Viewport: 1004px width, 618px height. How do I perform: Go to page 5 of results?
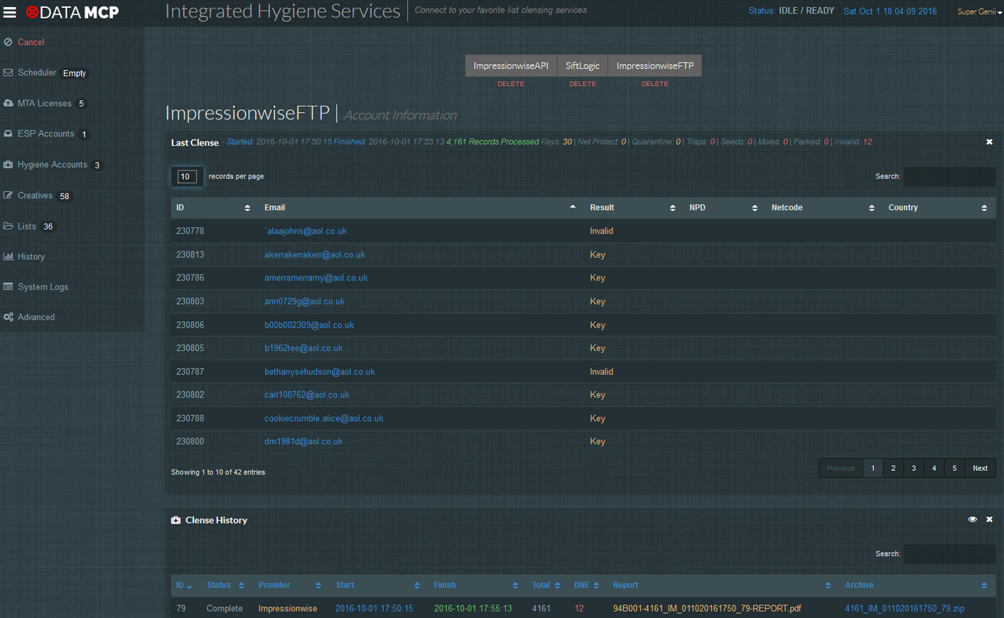click(954, 468)
